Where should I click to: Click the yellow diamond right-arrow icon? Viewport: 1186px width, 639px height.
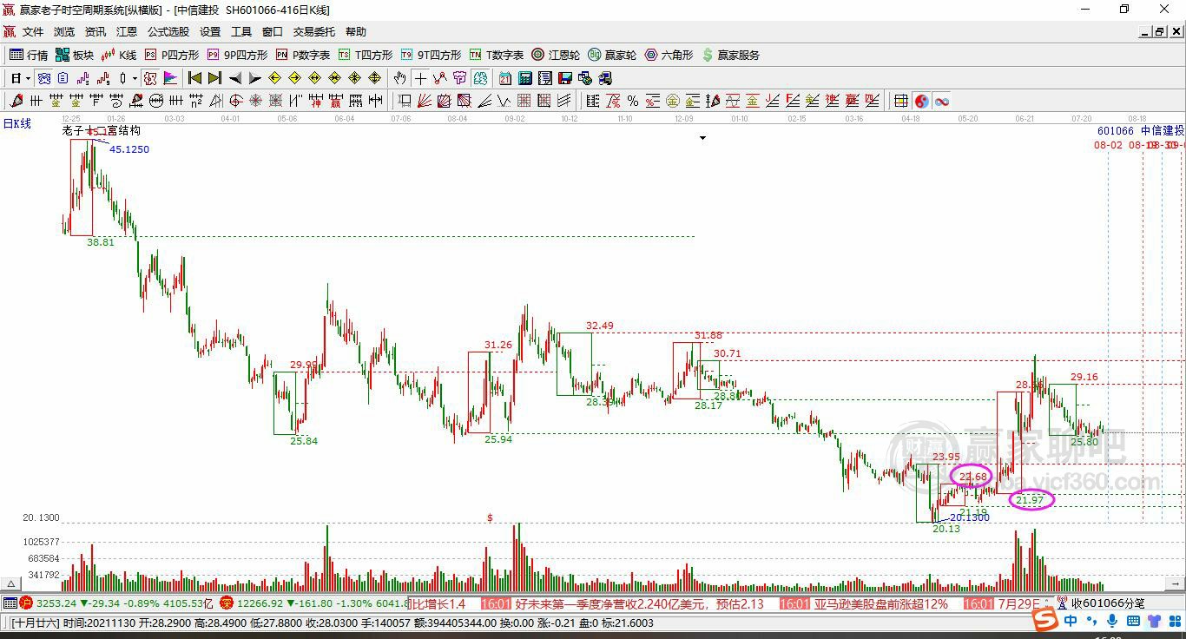coord(295,78)
